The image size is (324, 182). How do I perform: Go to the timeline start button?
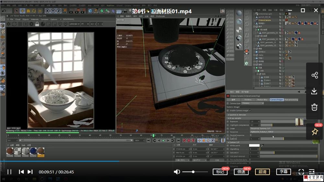tap(148, 141)
